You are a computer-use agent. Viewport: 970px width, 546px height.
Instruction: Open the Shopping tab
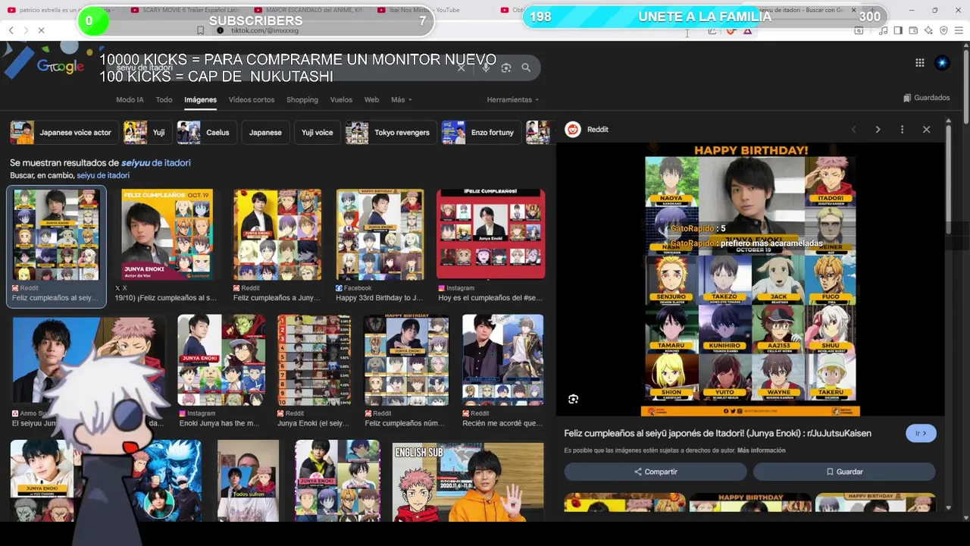point(302,99)
